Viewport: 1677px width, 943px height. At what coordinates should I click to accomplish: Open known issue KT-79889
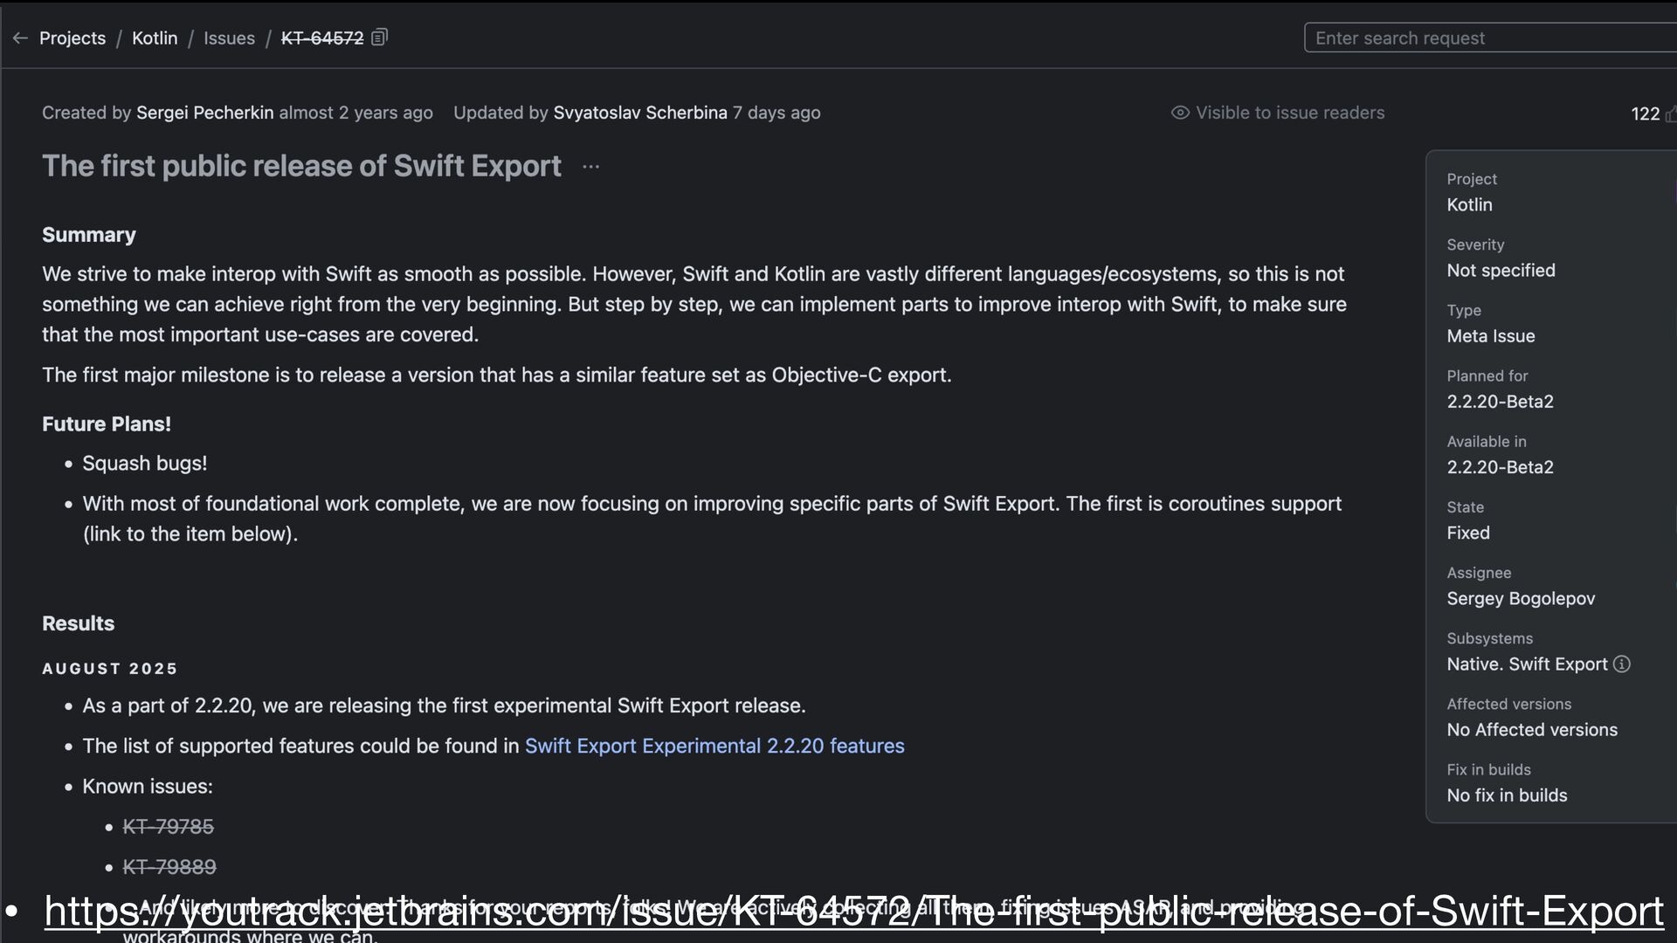pos(169,867)
